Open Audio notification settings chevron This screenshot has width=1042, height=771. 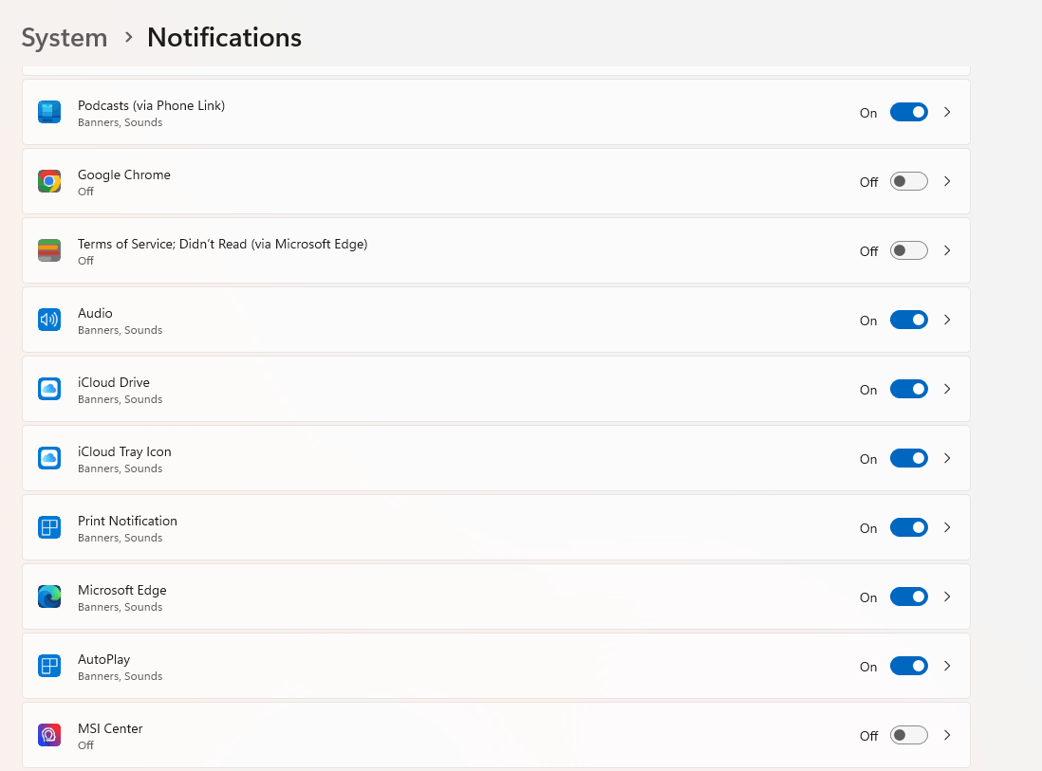(x=948, y=320)
